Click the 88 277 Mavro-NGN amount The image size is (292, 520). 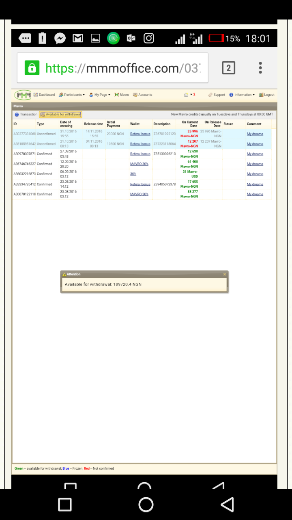pyautogui.click(x=189, y=194)
